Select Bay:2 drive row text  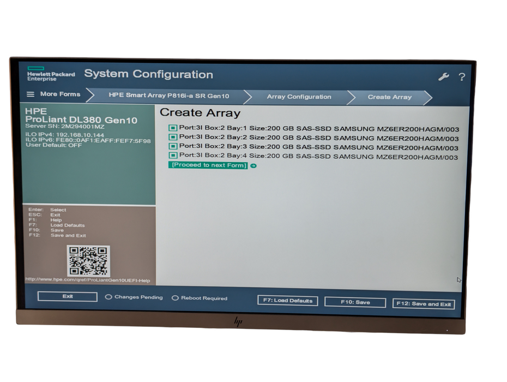coord(319,138)
